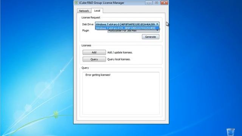242x136 pixels.
Task: Choose the highlighted Windows 7 x64 drive entry
Action: click(x=127, y=28)
